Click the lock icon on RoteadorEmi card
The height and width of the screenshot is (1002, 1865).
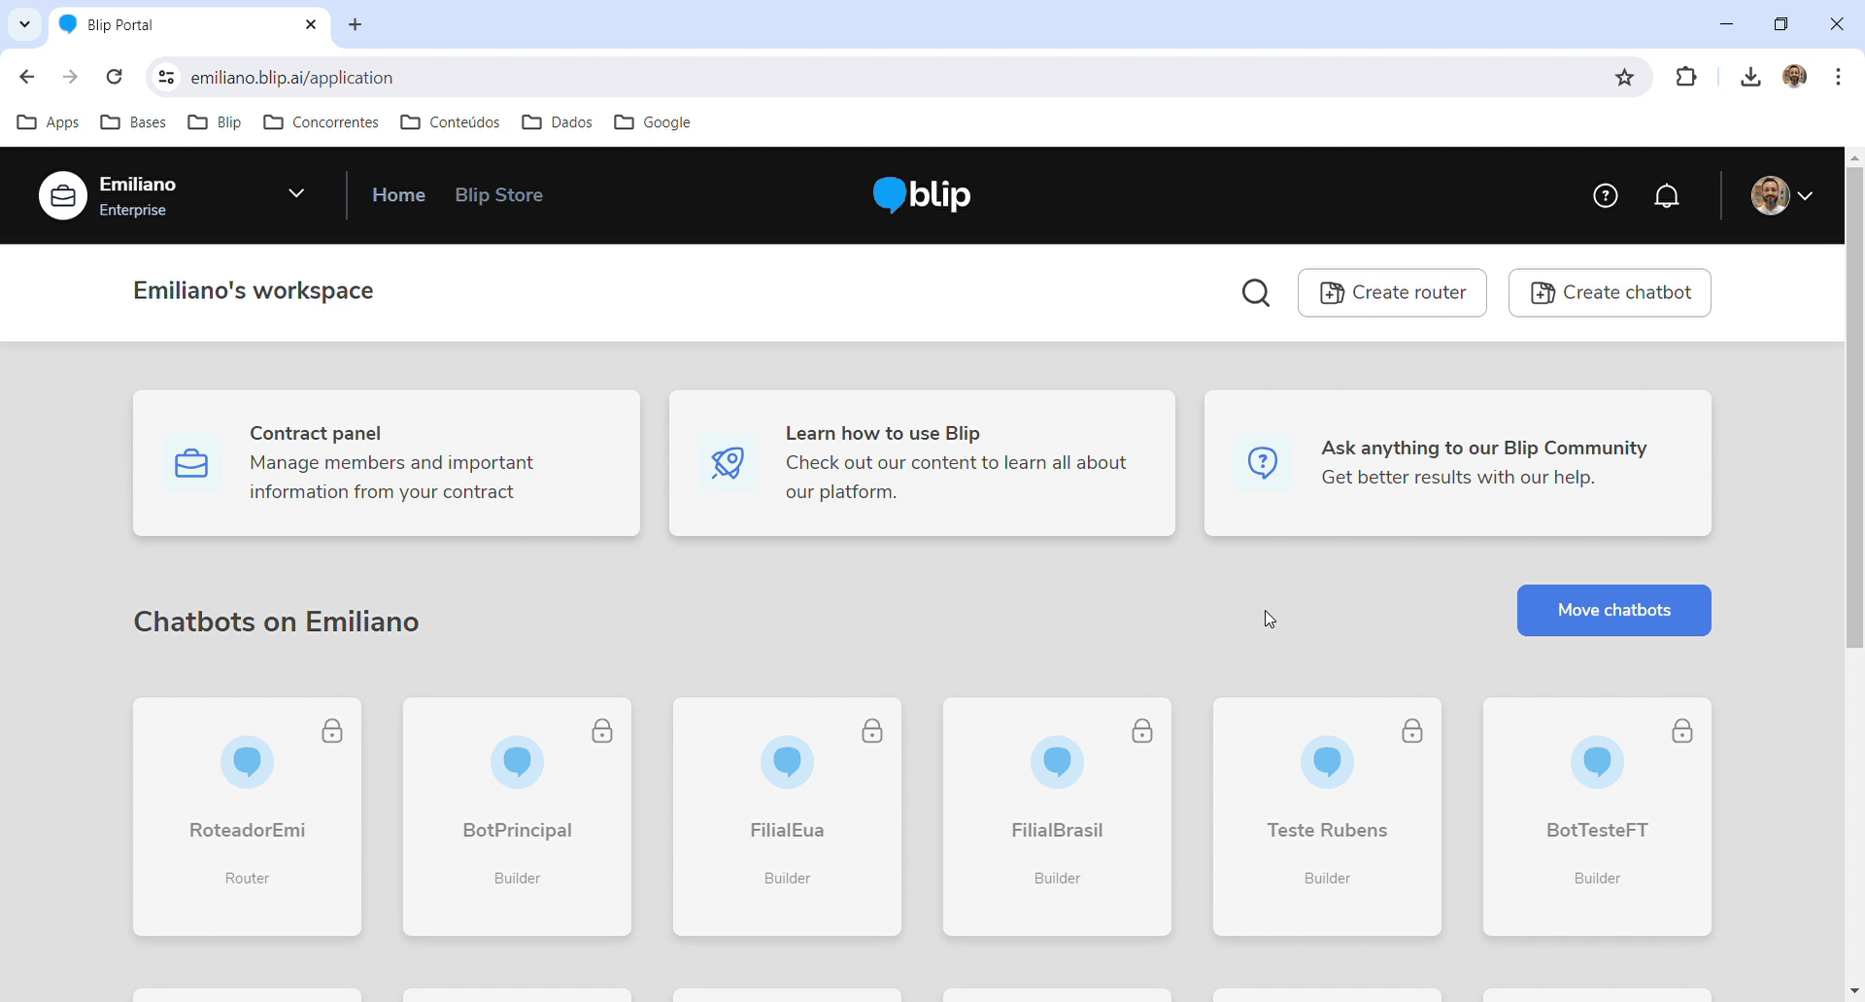332,731
